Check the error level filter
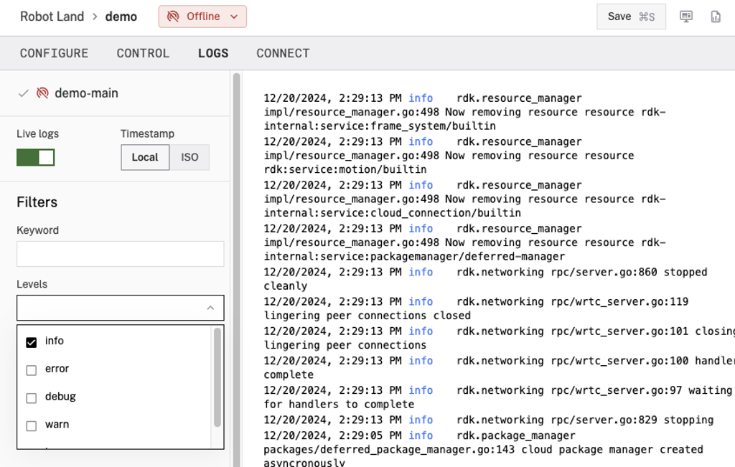This screenshot has width=735, height=467. [x=31, y=369]
